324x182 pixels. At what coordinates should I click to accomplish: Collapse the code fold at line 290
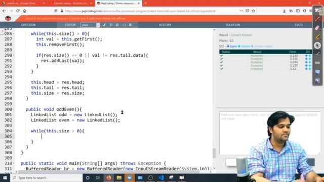pyautogui.click(x=14, y=55)
